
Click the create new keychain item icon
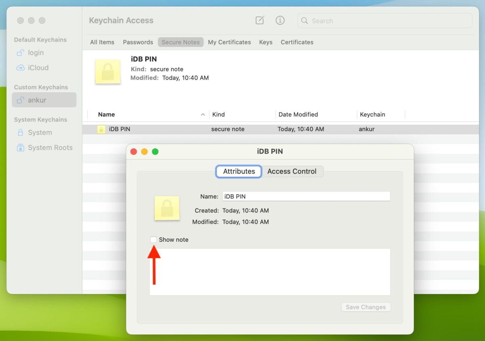pyautogui.click(x=260, y=20)
